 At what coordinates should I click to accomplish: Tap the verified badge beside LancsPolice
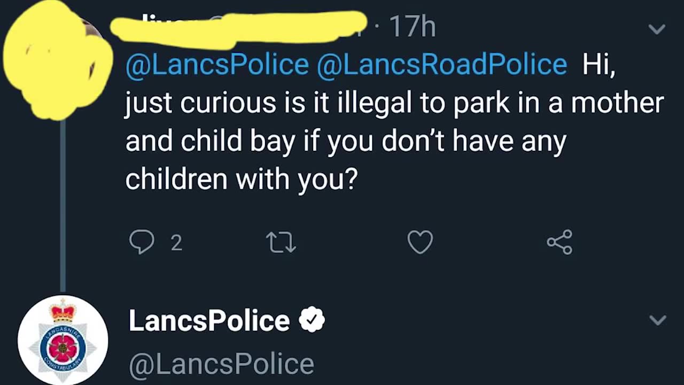click(312, 320)
